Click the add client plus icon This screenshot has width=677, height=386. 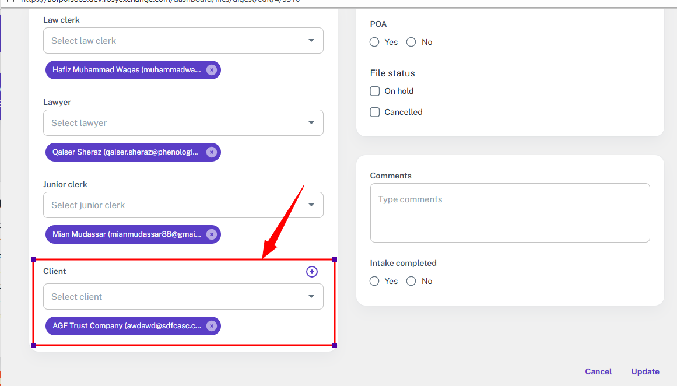[x=312, y=272]
